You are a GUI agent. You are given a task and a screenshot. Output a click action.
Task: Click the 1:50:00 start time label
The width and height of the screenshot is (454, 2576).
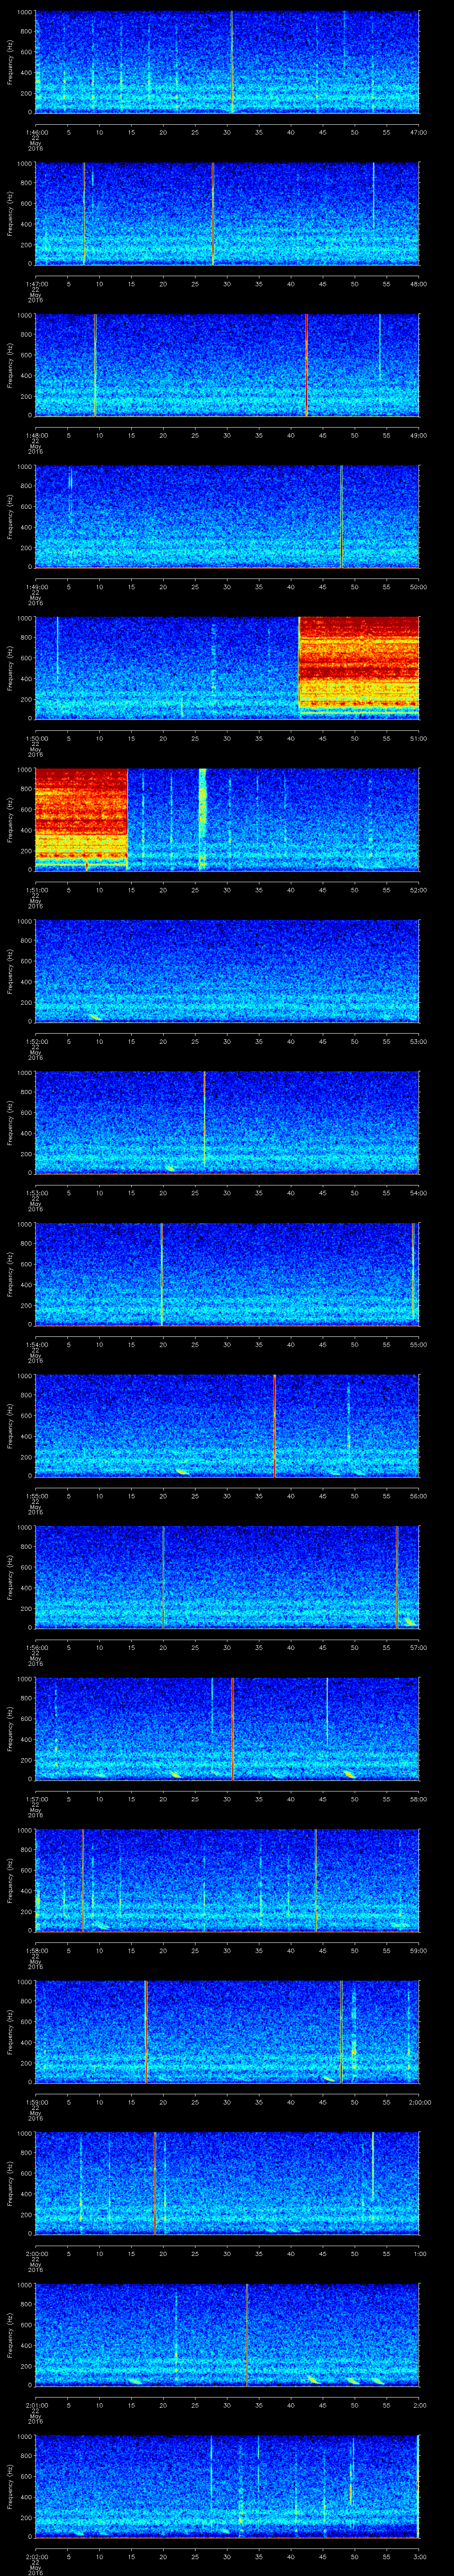(37, 738)
